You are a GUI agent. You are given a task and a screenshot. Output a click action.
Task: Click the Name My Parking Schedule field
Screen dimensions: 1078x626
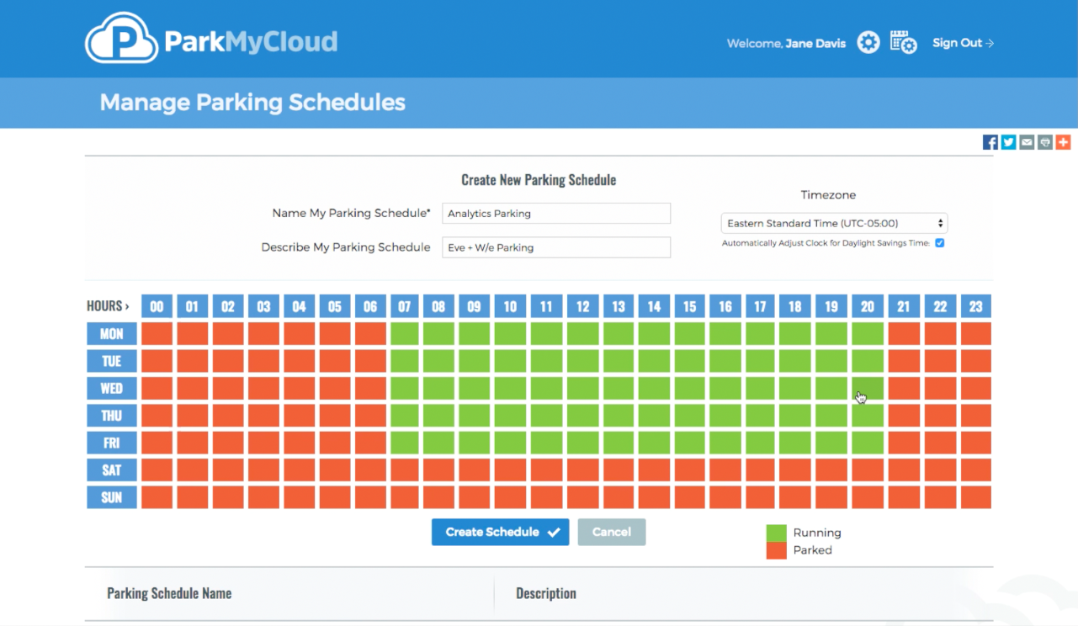point(555,213)
